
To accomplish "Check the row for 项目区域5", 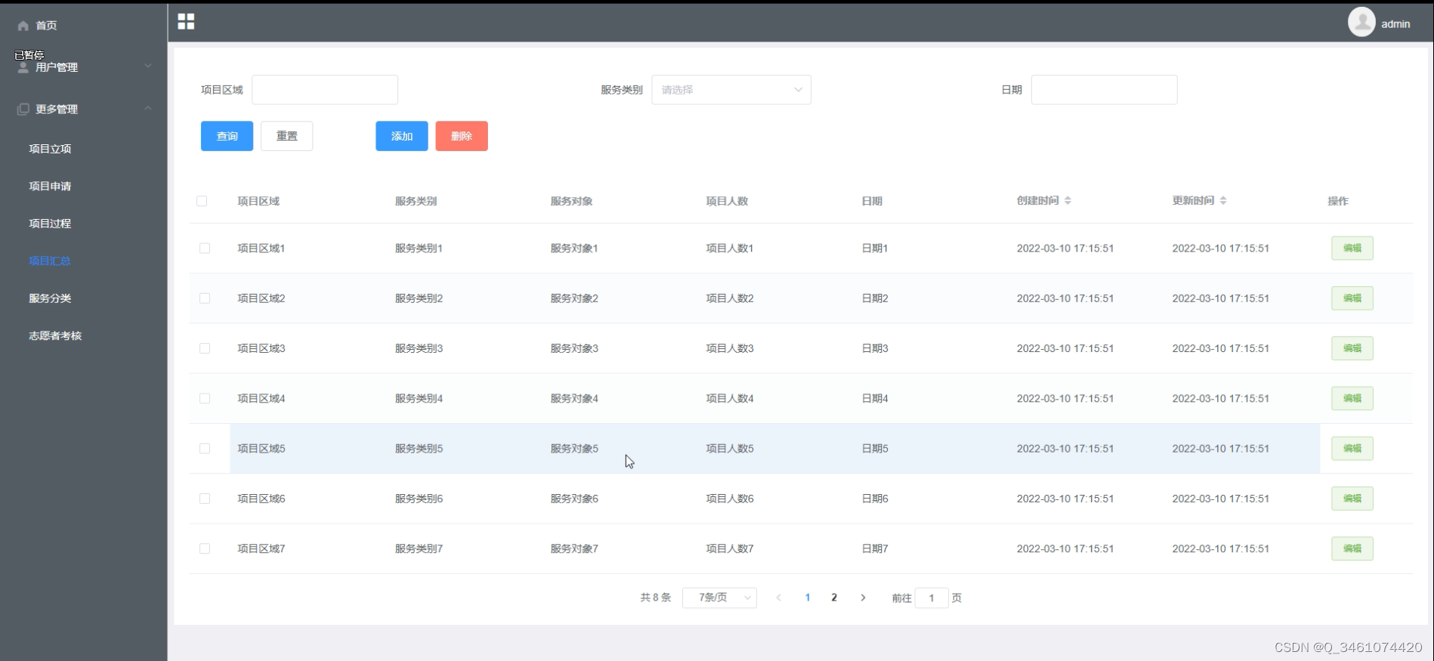I will (205, 449).
